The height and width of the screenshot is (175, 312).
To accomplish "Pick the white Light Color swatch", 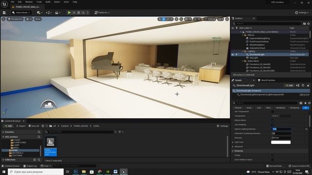I will [281, 142].
